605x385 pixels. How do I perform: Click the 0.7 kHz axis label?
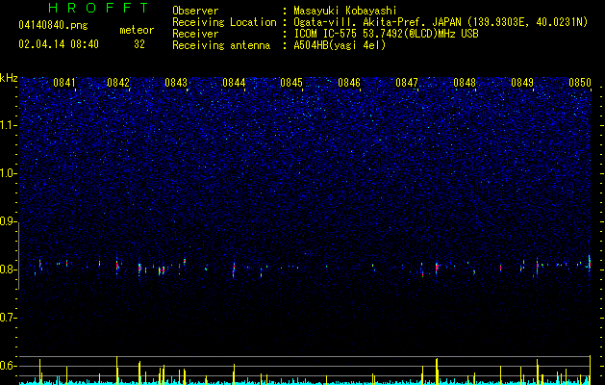8,318
